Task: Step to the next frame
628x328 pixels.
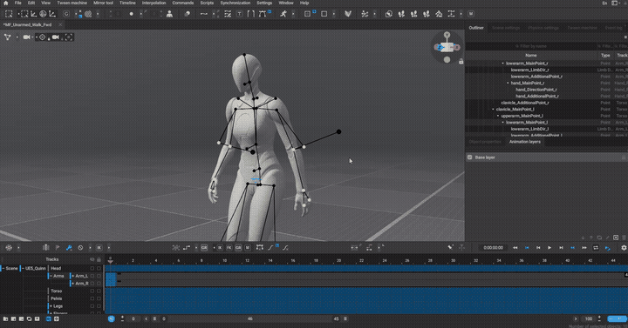Action: 561,248
